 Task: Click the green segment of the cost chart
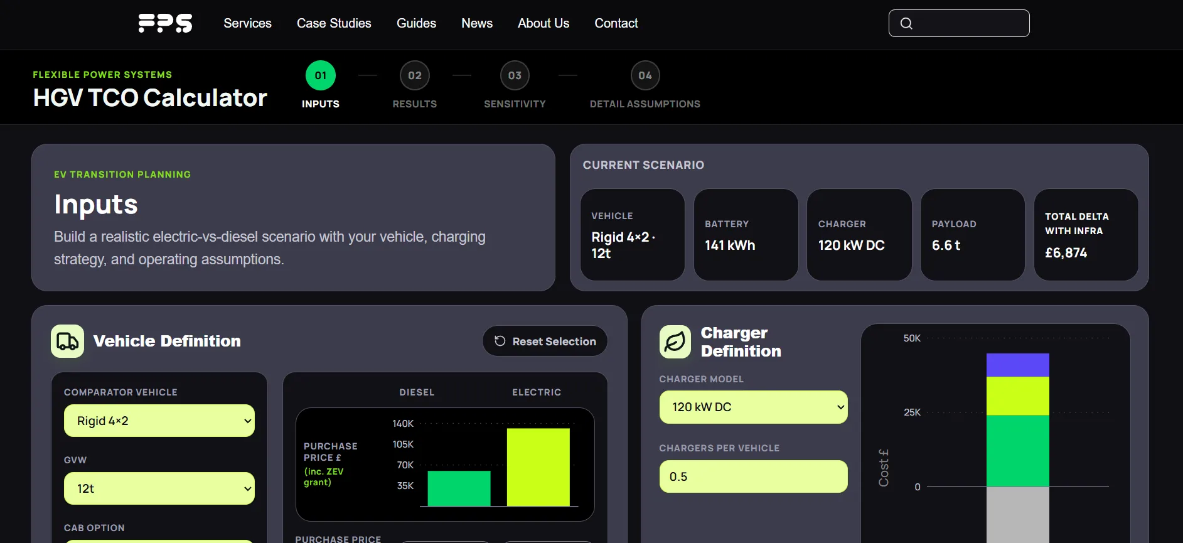(x=1018, y=451)
